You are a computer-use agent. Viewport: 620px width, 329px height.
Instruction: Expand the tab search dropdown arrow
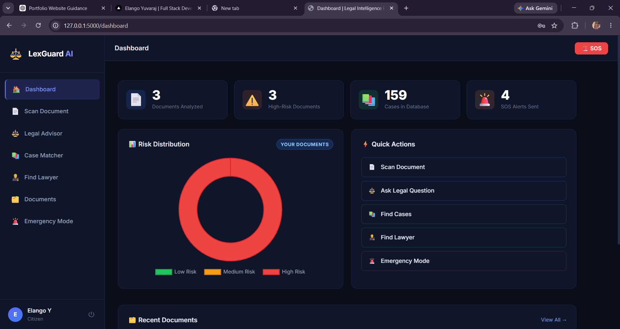coord(8,8)
